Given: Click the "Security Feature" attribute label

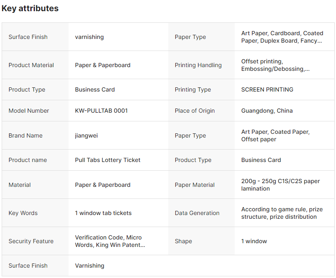Looking at the screenshot, I should (31, 241).
